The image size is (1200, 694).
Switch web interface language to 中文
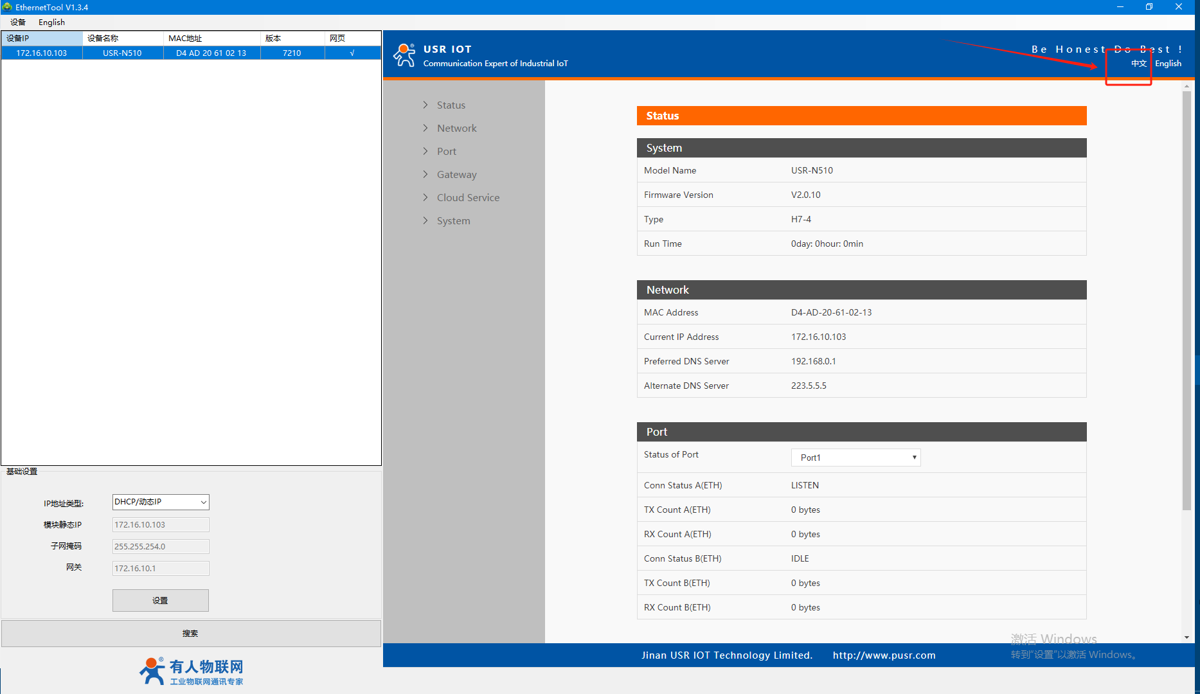(1138, 64)
